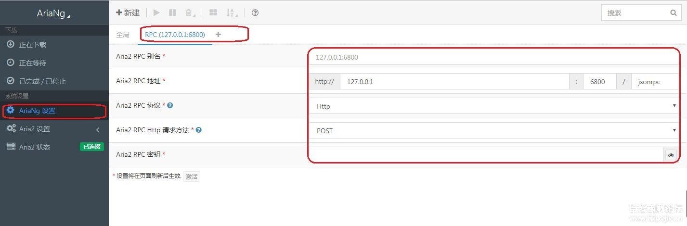Click the RPC host field 127.0.0.1
Screen dimensions: 687x226
point(454,82)
